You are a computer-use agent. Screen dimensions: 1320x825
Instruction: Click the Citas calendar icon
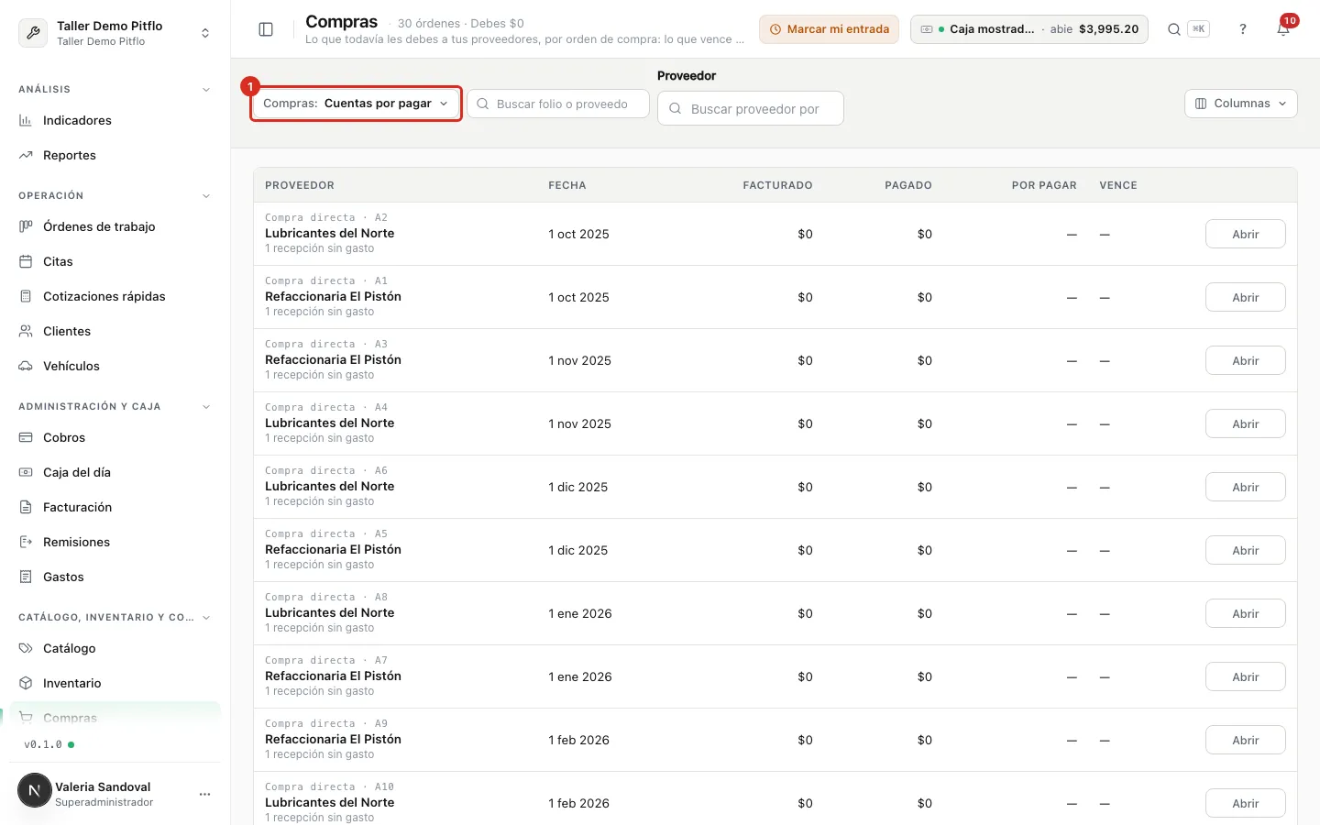pyautogui.click(x=26, y=261)
